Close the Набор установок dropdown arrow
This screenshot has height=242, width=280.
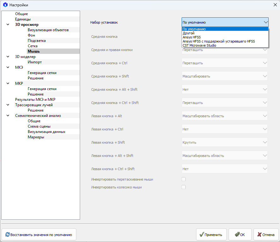tap(265, 22)
